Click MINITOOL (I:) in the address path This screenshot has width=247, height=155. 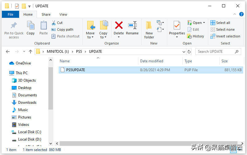pos(58,52)
